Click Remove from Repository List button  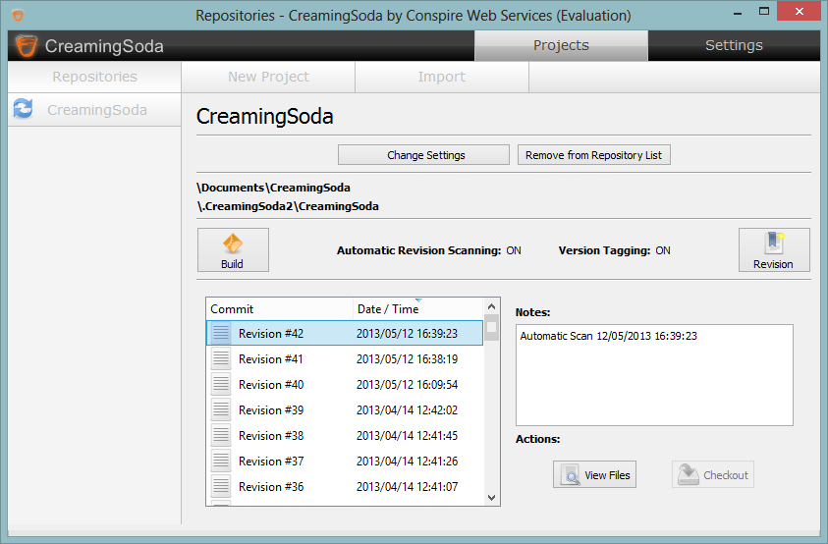(x=593, y=155)
